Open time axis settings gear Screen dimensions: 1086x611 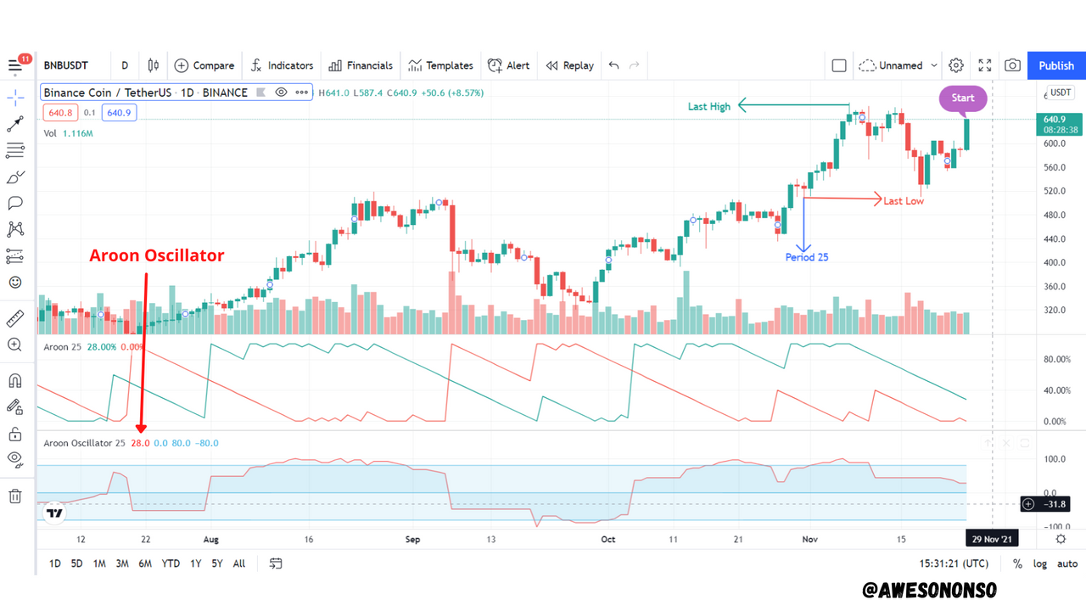pos(1061,539)
